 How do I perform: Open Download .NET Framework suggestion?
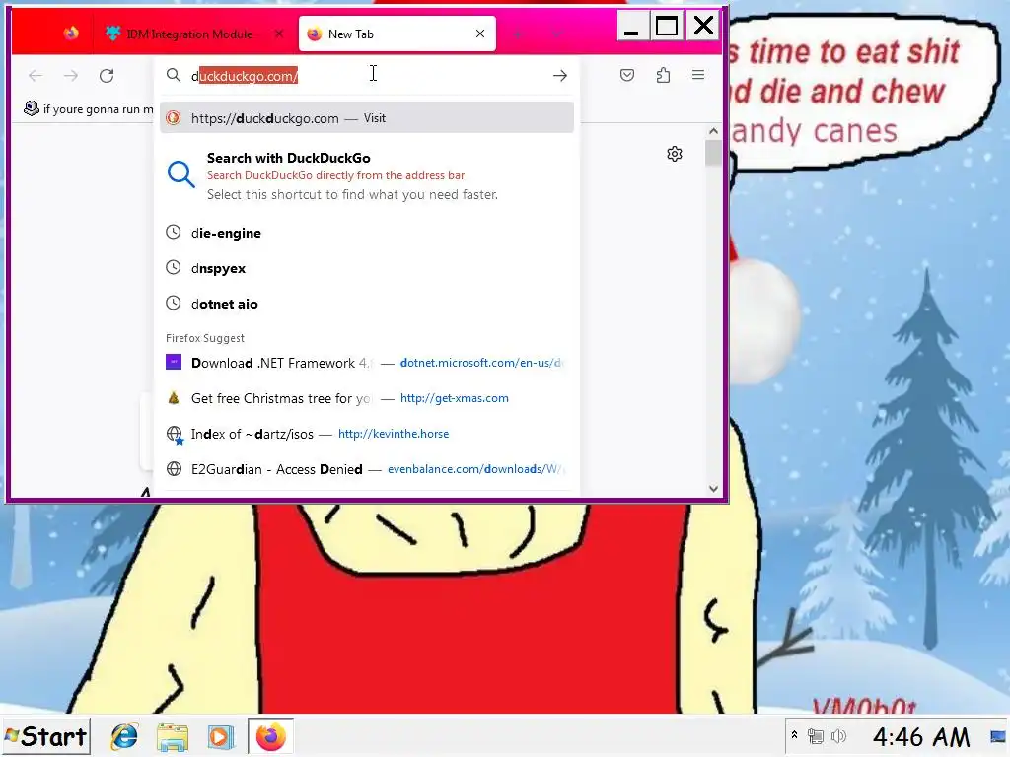[367, 363]
